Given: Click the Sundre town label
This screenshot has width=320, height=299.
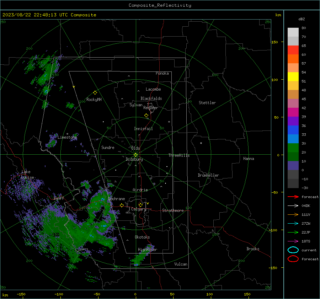Looking at the screenshot, I should point(108,147).
